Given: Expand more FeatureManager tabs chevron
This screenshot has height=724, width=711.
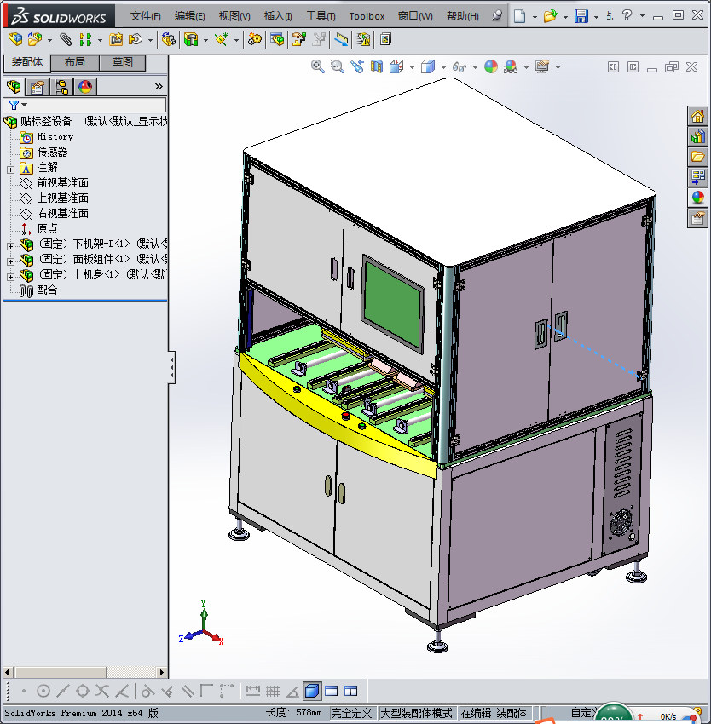Looking at the screenshot, I should (159, 86).
